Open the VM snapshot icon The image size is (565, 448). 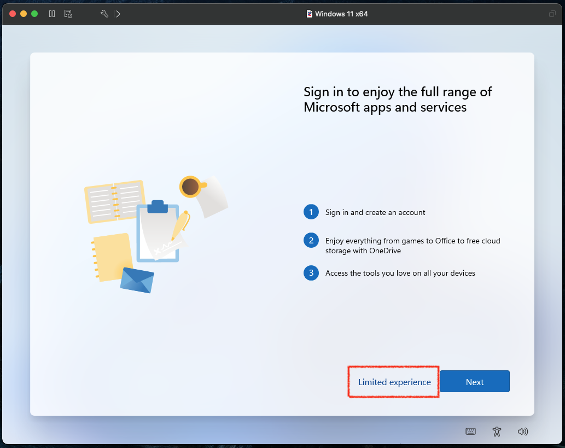pos(68,14)
